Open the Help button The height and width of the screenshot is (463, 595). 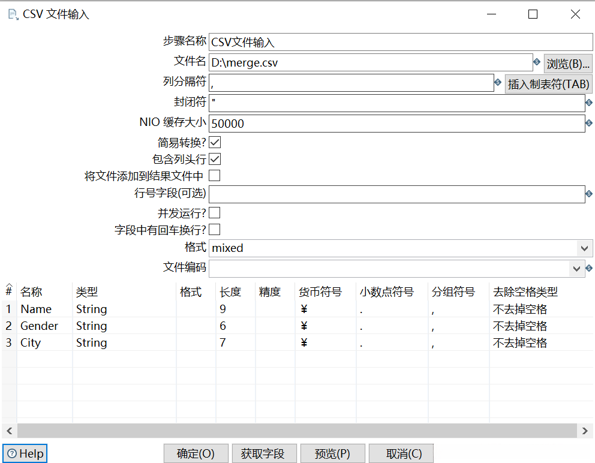(25, 453)
